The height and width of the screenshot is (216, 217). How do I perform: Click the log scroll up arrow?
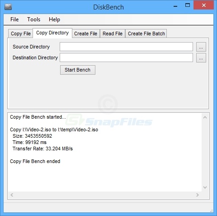click(x=205, y=117)
